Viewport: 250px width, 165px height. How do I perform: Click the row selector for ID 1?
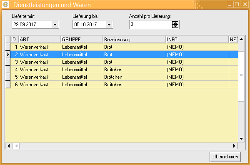pyautogui.click(x=8, y=47)
